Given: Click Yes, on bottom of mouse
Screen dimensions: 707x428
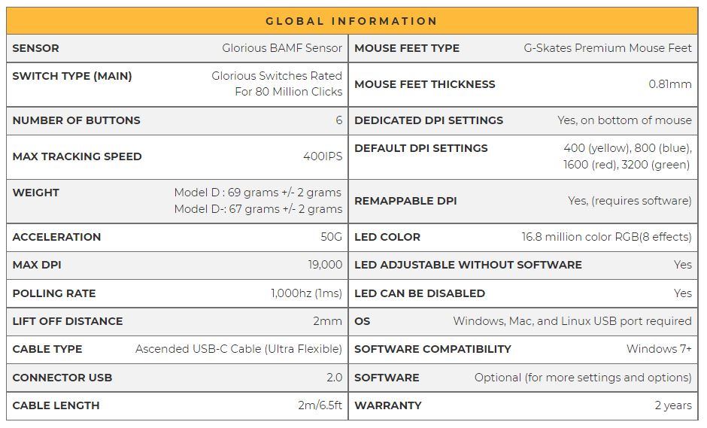Looking at the screenshot, I should coord(624,120).
